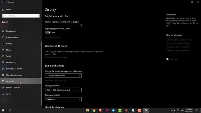Open Windows HD Color settings link
Screen dimensions: 201x113
pyautogui.click(x=56, y=57)
